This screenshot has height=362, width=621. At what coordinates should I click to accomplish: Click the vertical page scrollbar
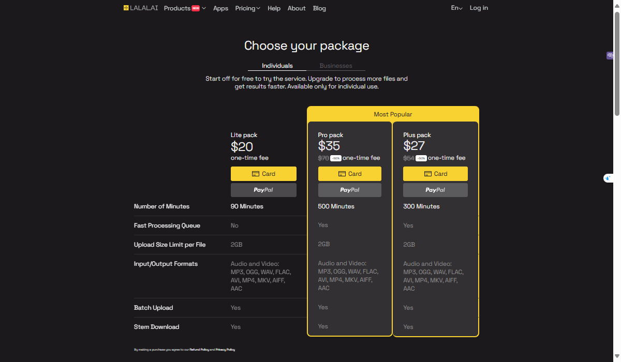[x=617, y=62]
